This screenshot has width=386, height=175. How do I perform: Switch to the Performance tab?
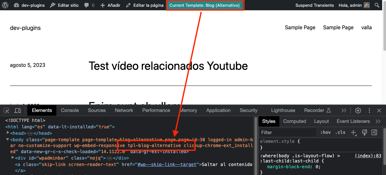(156, 110)
